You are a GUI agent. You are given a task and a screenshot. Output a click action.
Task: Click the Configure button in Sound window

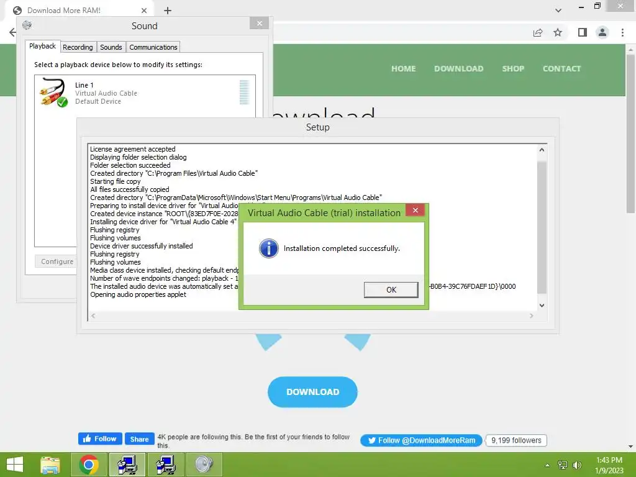(x=57, y=261)
